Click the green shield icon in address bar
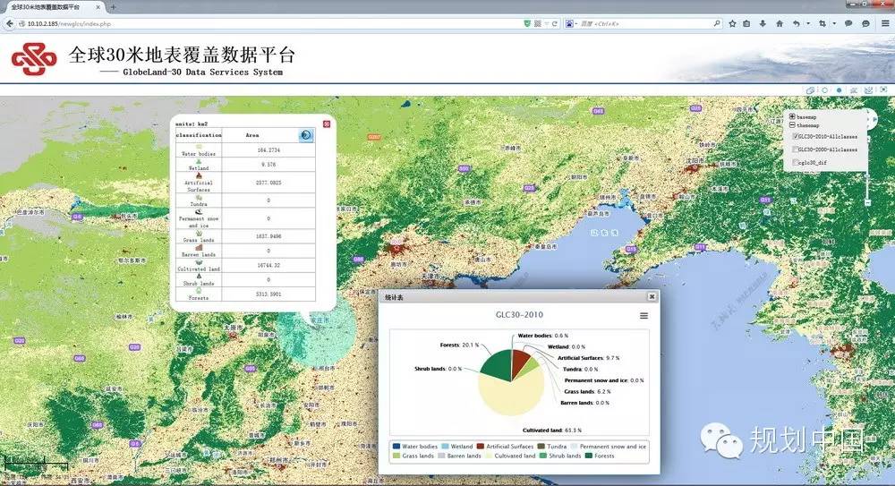Image resolution: width=895 pixels, height=486 pixels. [x=527, y=23]
